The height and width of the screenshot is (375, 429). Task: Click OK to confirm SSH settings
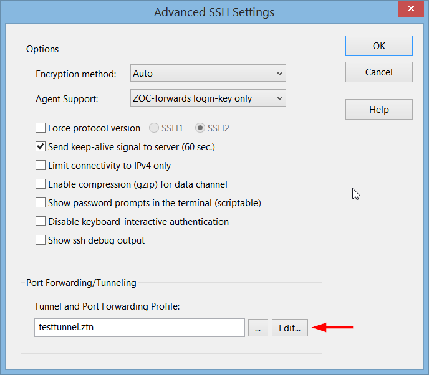(x=378, y=46)
